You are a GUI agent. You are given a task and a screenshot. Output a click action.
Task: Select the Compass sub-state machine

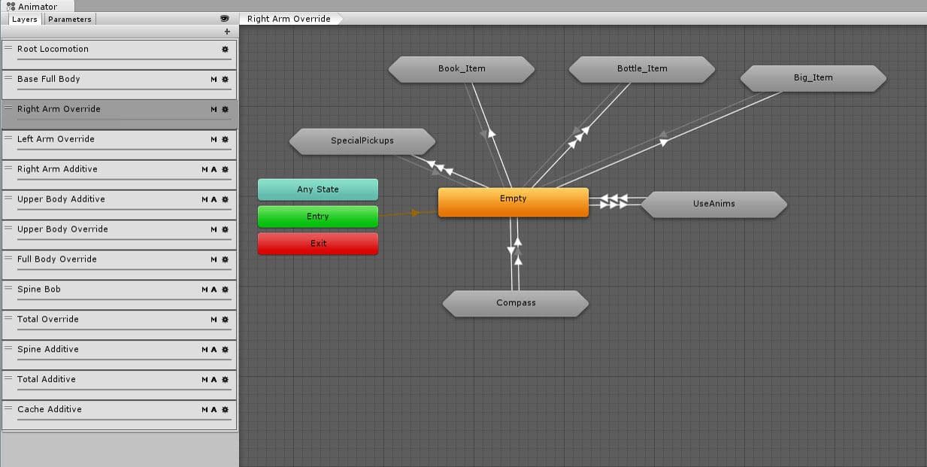(x=516, y=303)
